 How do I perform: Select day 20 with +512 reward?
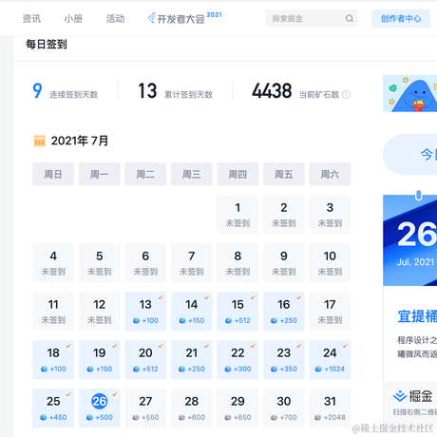tap(145, 360)
